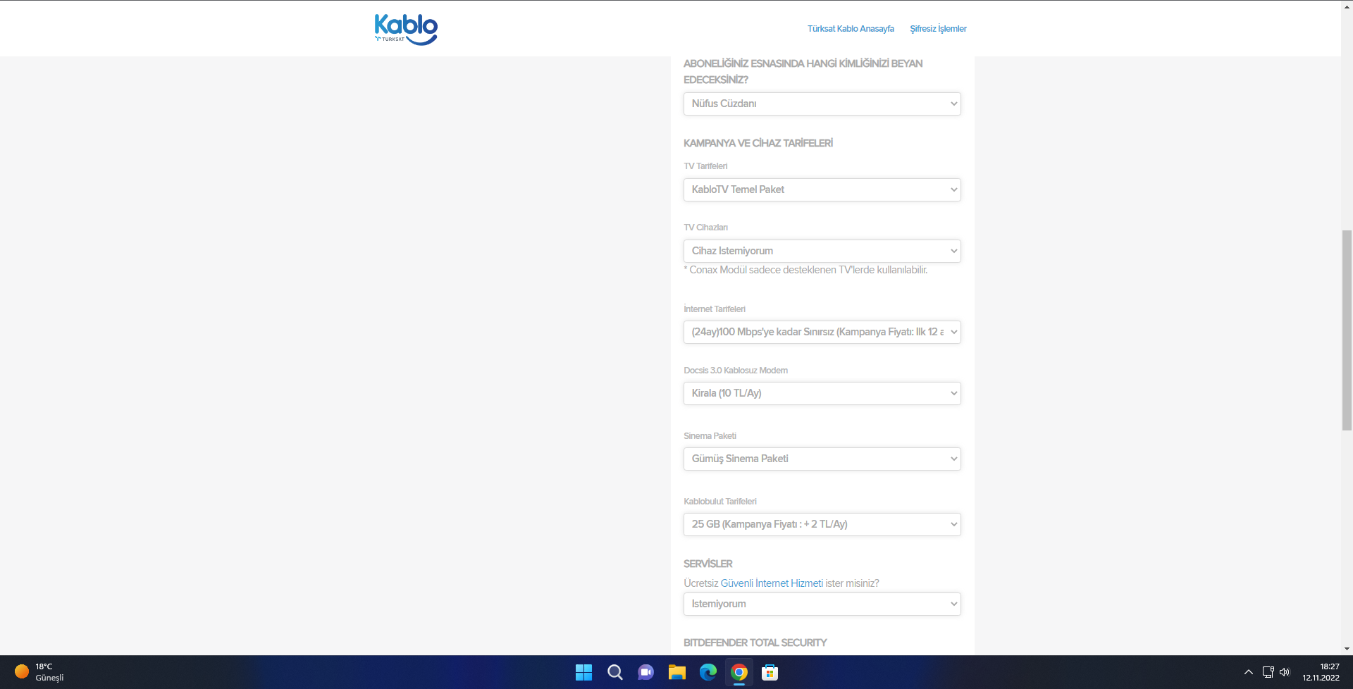Open the Chrome browser from the taskbar

[738, 672]
